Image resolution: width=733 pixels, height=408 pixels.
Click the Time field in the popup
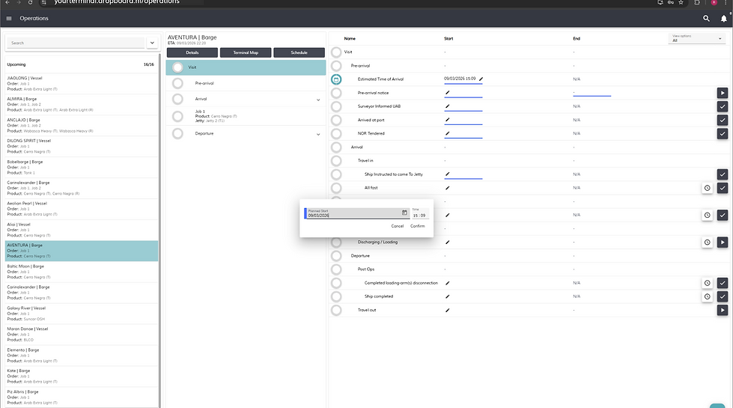coord(419,213)
